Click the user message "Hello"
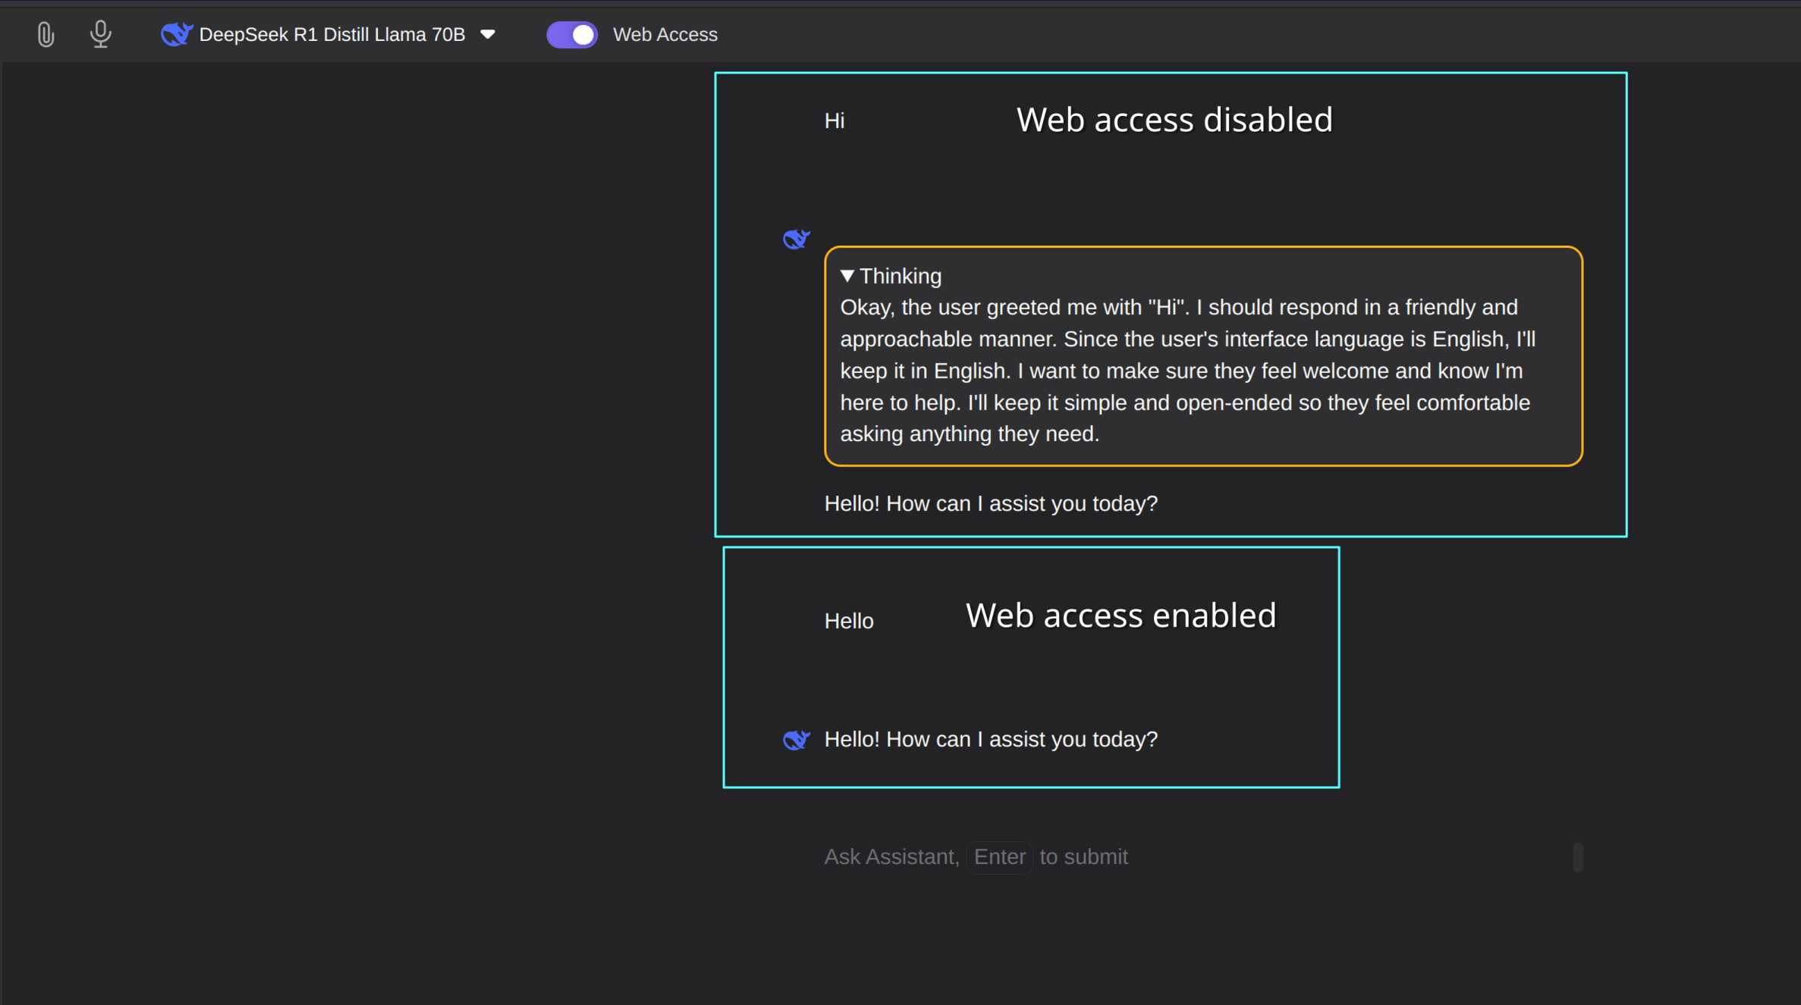This screenshot has width=1801, height=1005. [x=848, y=621]
